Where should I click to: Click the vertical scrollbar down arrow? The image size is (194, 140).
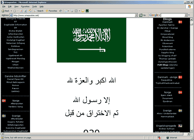(x=191, y=131)
